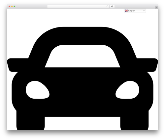Screen dimensions: 165x140
Task: Click the language selector chevron arrow
Action: (144, 11)
